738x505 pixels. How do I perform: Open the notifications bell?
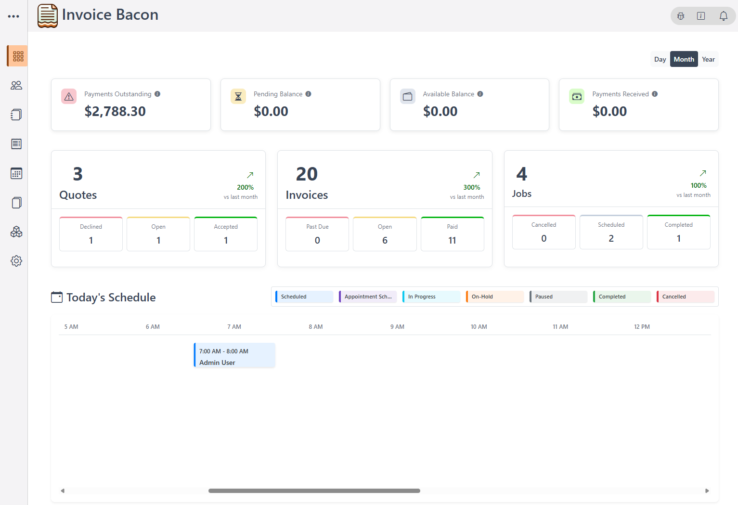pyautogui.click(x=724, y=16)
